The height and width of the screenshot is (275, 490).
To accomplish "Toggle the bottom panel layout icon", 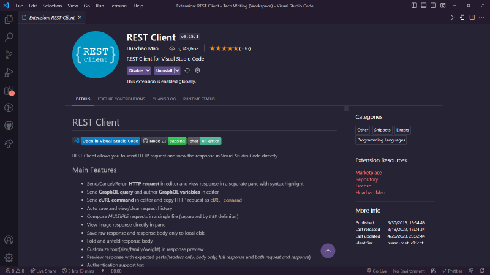I will click(423, 6).
